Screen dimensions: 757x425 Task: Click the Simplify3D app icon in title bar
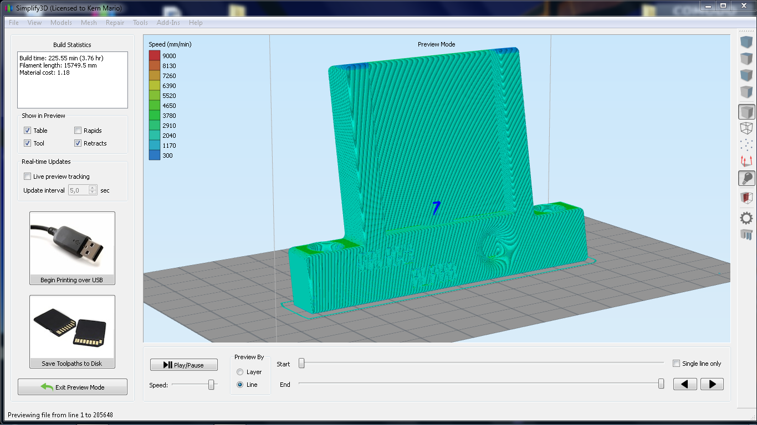coord(7,9)
